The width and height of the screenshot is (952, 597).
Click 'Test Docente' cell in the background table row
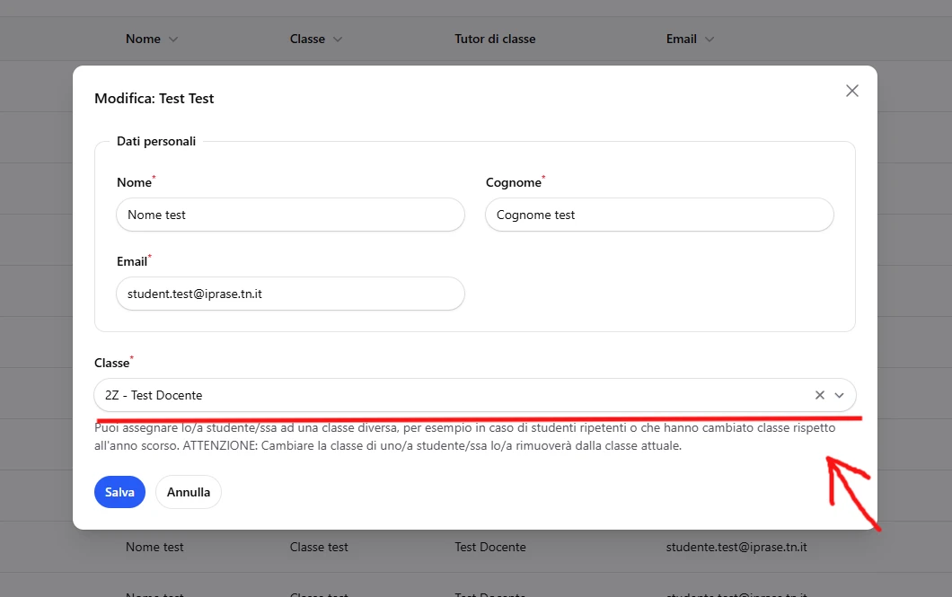tap(490, 547)
